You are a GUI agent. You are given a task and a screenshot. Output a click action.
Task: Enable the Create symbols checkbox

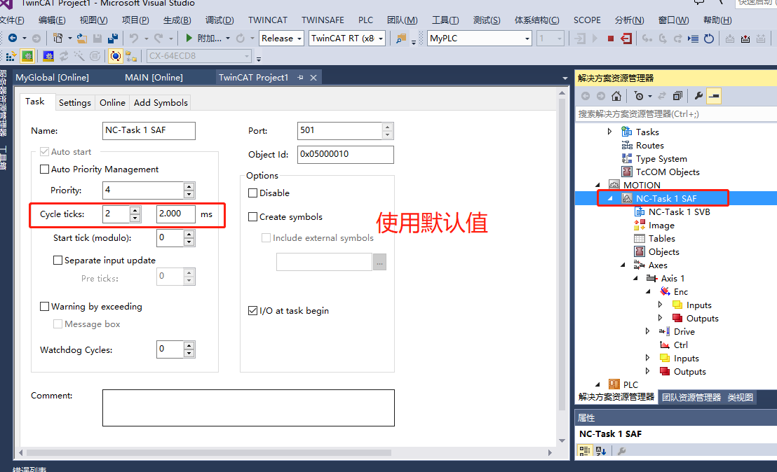(252, 216)
